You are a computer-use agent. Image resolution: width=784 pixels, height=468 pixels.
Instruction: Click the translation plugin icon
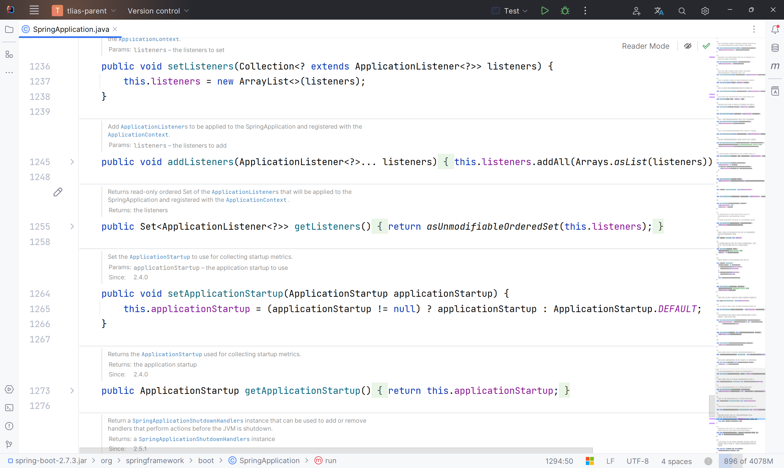(659, 11)
